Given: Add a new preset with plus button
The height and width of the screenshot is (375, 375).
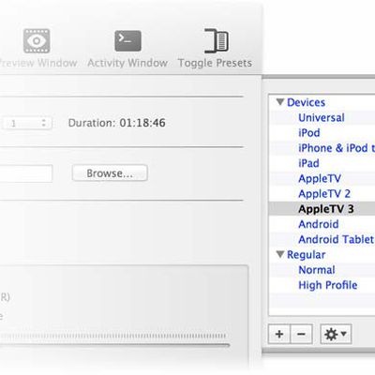Looking at the screenshot, I should point(279,334).
